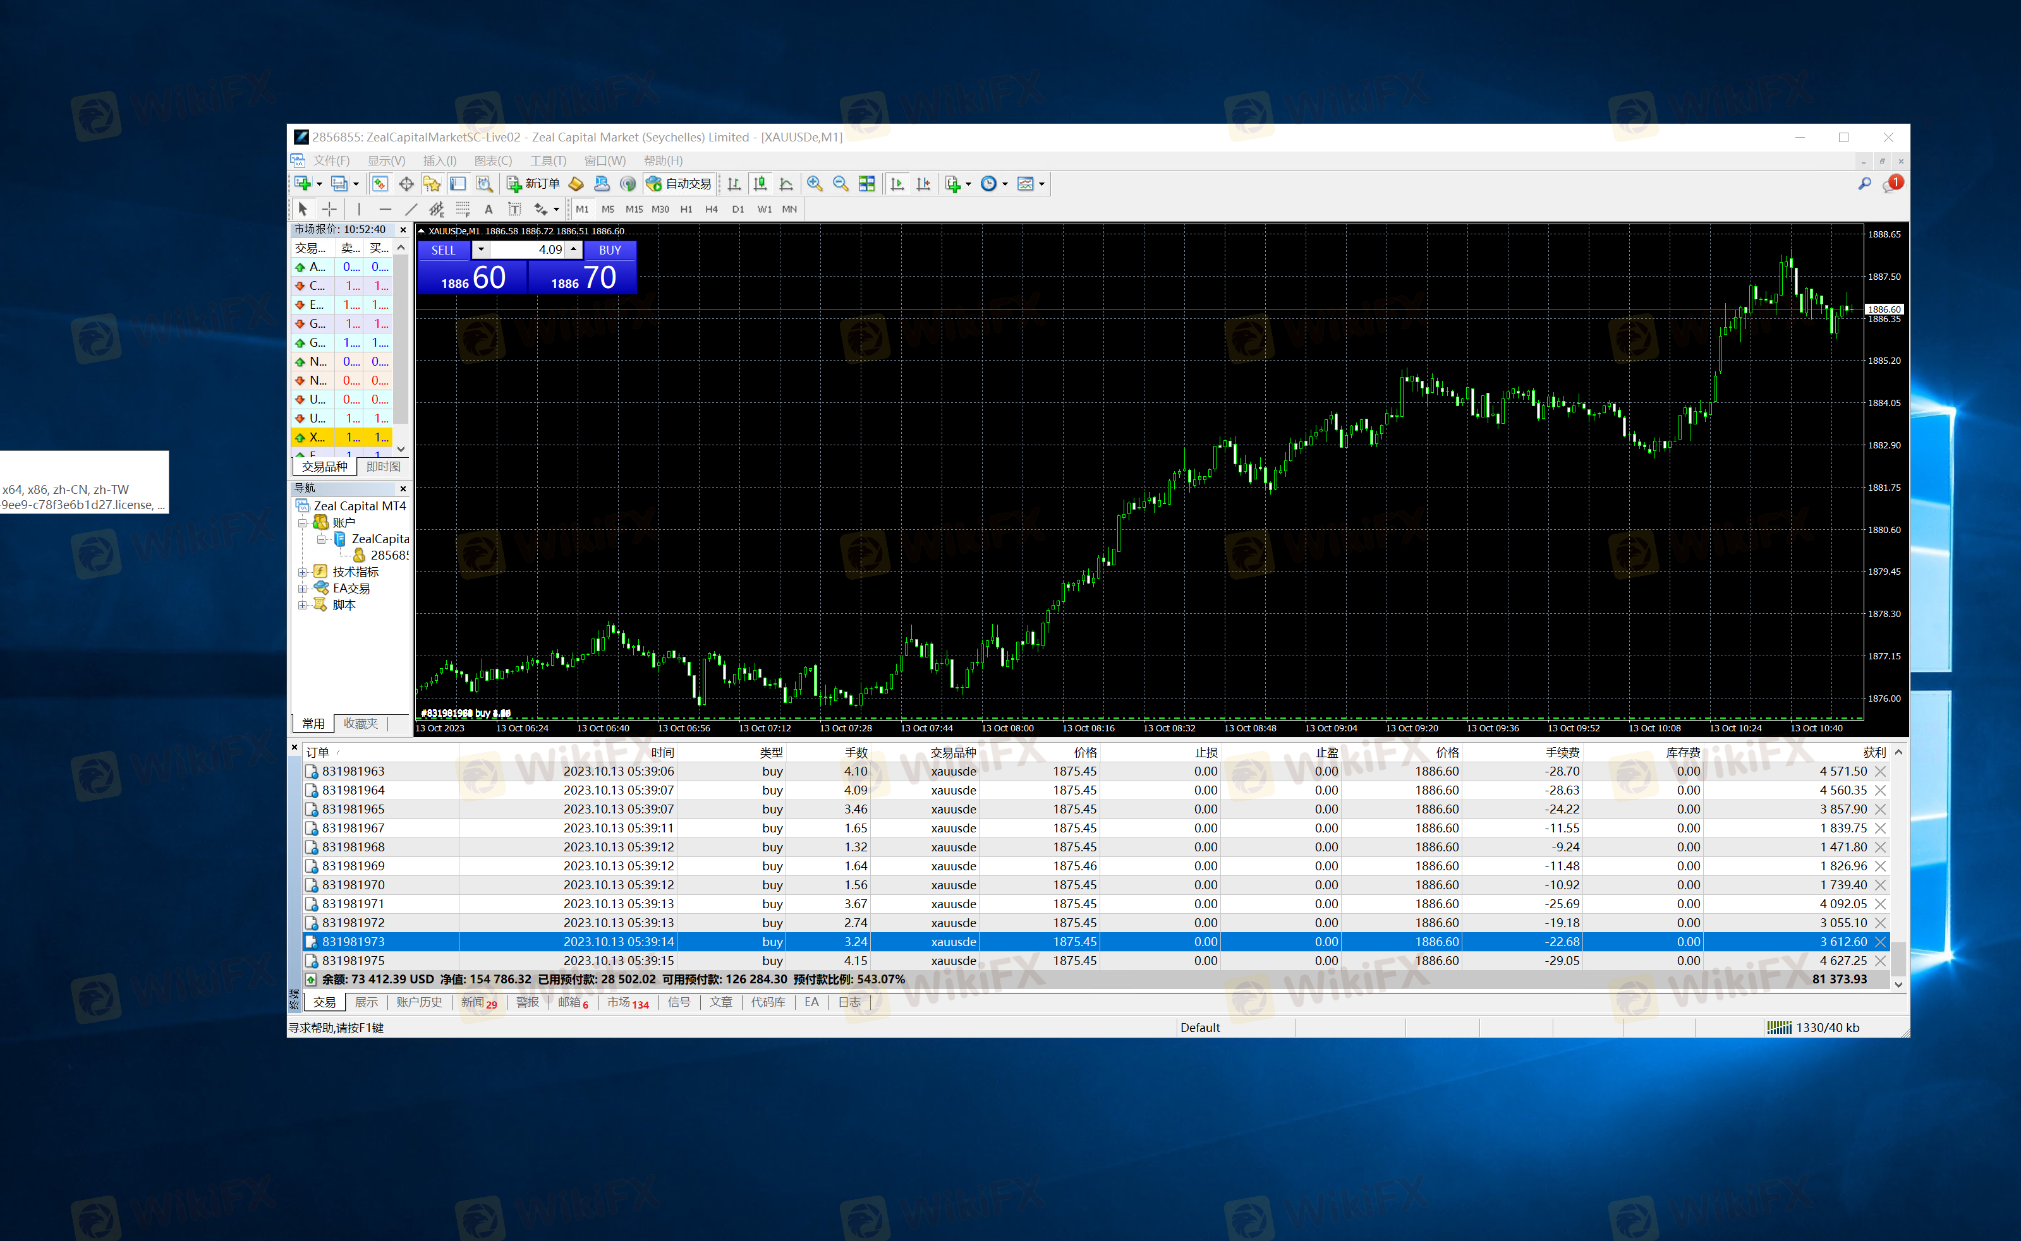
Task: Toggle the 自动交易 auto trading button
Action: tap(678, 184)
